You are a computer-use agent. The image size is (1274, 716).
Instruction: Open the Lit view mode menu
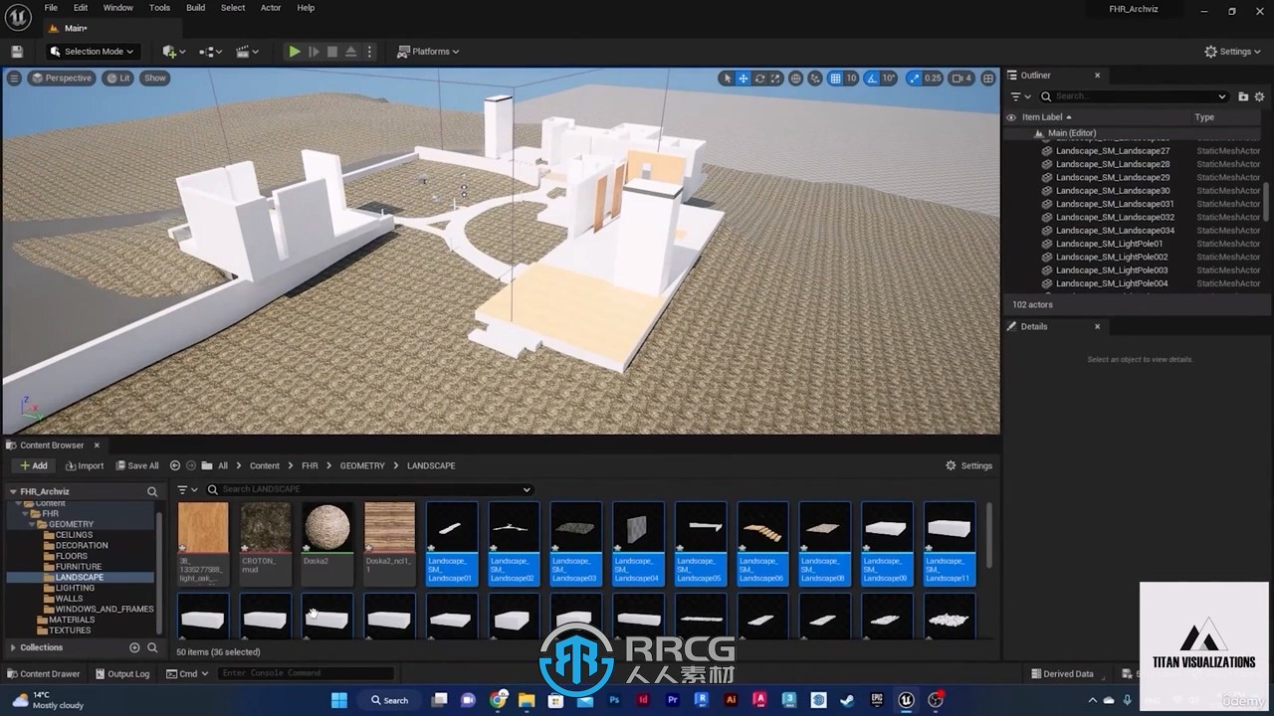click(118, 78)
